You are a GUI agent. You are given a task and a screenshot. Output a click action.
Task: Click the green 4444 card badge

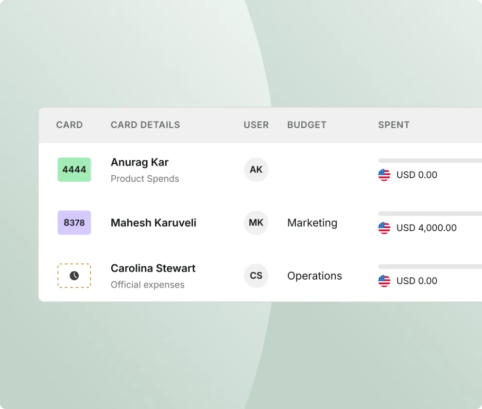point(74,170)
